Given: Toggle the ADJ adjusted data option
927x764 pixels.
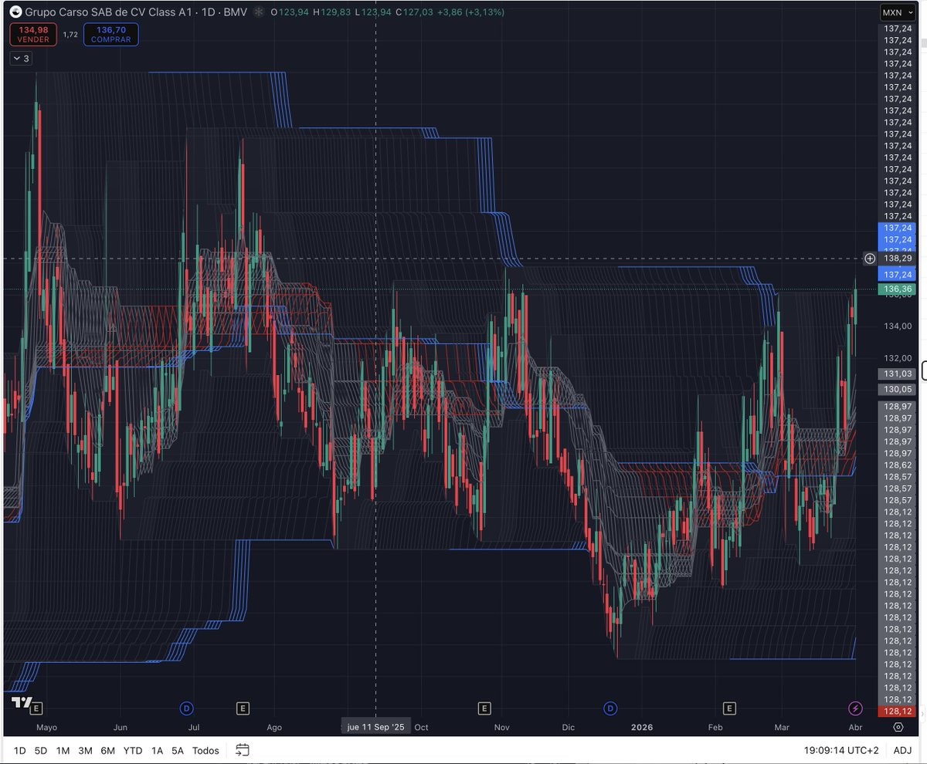Looking at the screenshot, I should pos(902,750).
